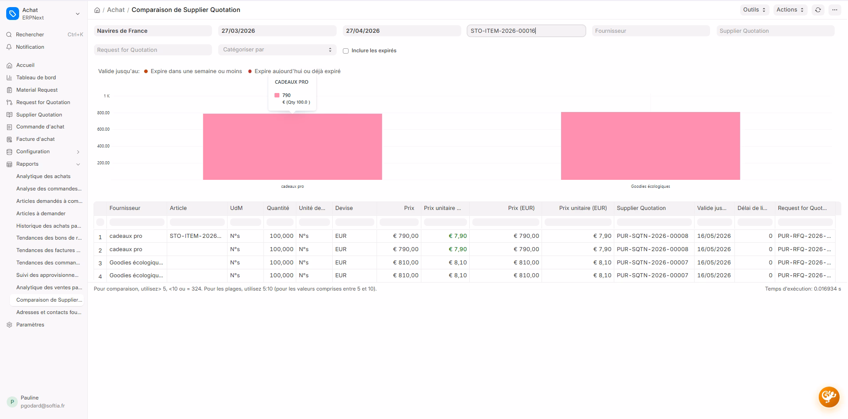848x419 pixels.
Task: Click the 27/03/2026 start date field
Action: click(x=277, y=31)
